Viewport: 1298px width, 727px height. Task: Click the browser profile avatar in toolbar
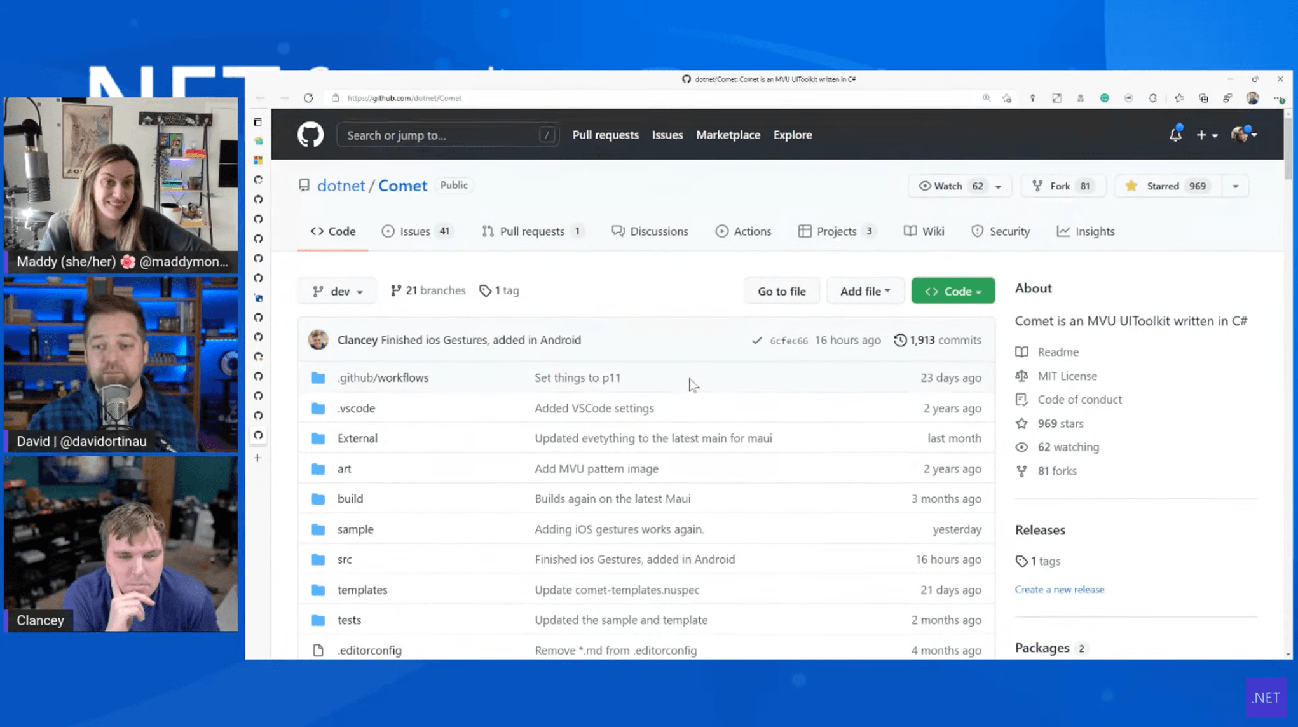click(x=1252, y=98)
